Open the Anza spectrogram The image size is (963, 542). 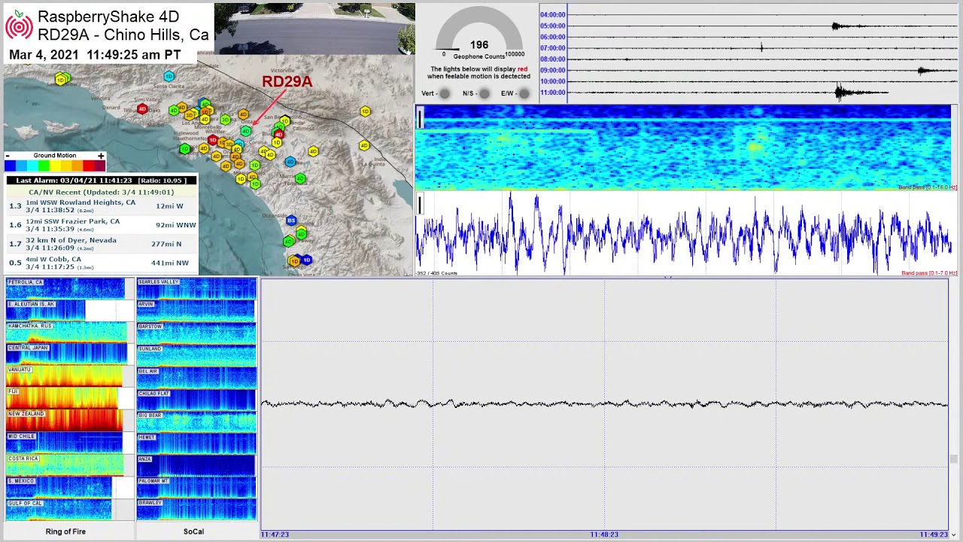pos(196,464)
